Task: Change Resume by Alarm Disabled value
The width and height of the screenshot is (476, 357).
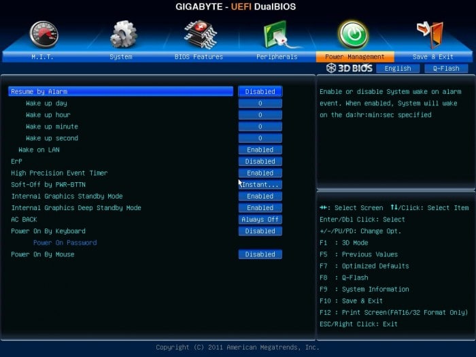Action: [x=260, y=91]
